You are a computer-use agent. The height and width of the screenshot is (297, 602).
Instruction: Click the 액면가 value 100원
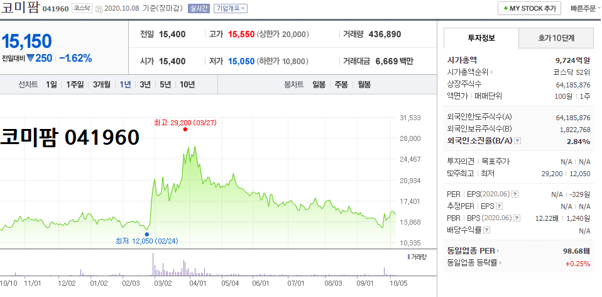(564, 96)
